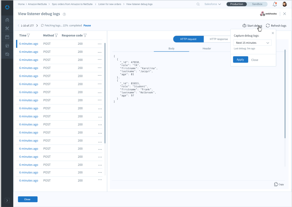
Task: Expand the Salesforce account dropdown
Action: (213, 4)
